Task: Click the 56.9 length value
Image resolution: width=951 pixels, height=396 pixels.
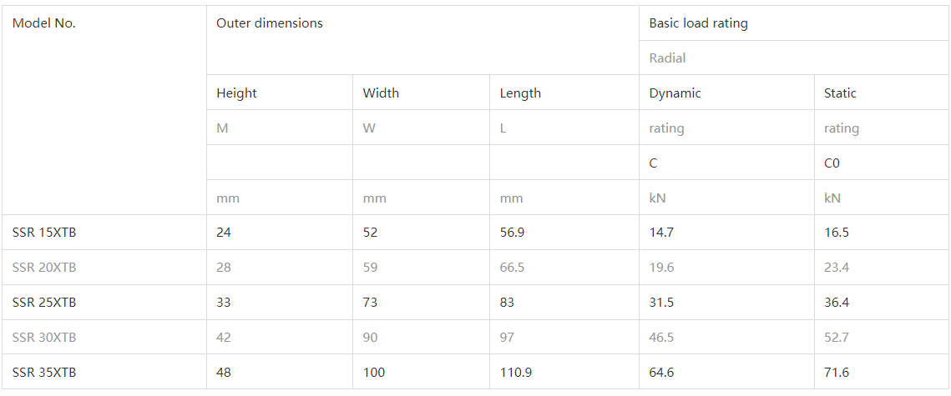Action: (x=512, y=233)
